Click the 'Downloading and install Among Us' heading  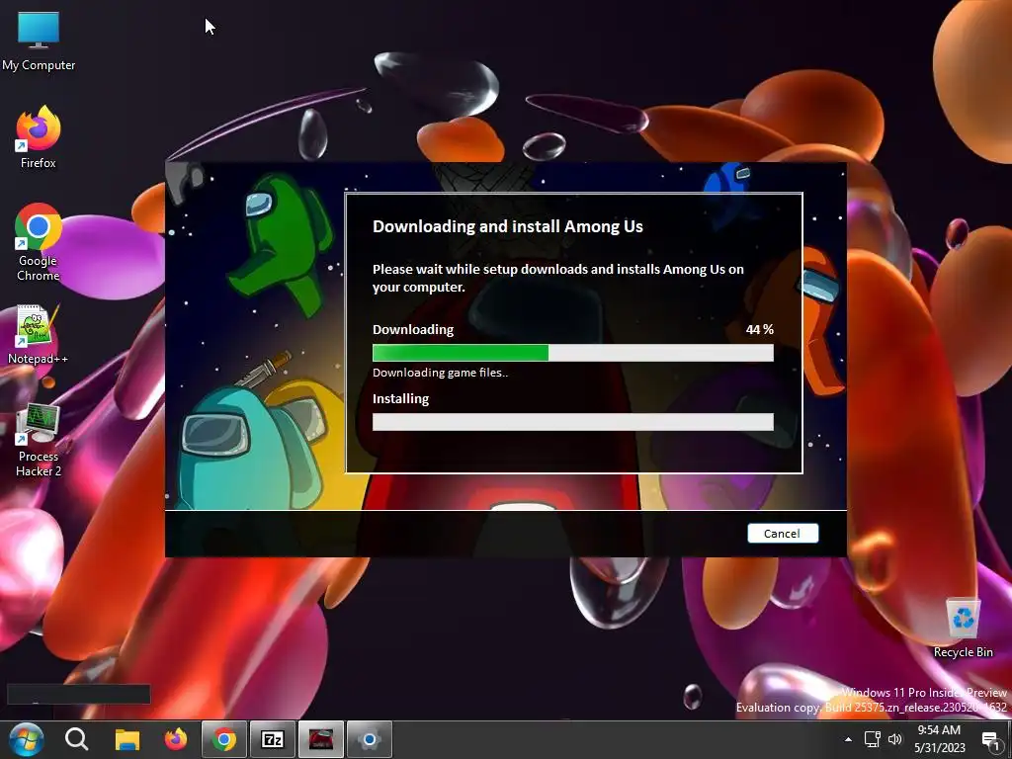pos(508,226)
